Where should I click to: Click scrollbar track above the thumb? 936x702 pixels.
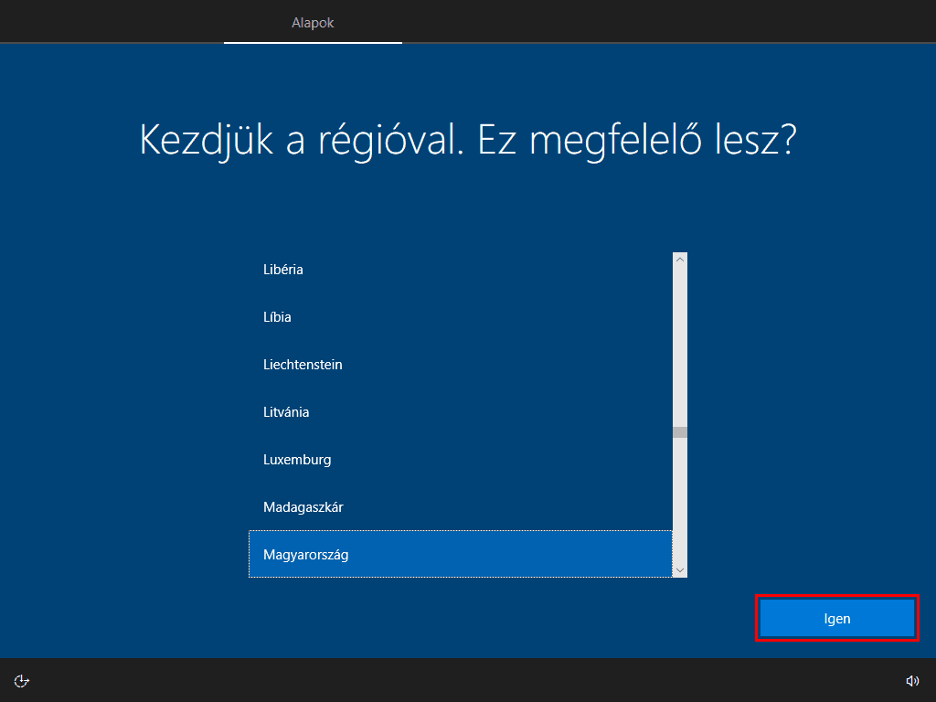click(679, 347)
